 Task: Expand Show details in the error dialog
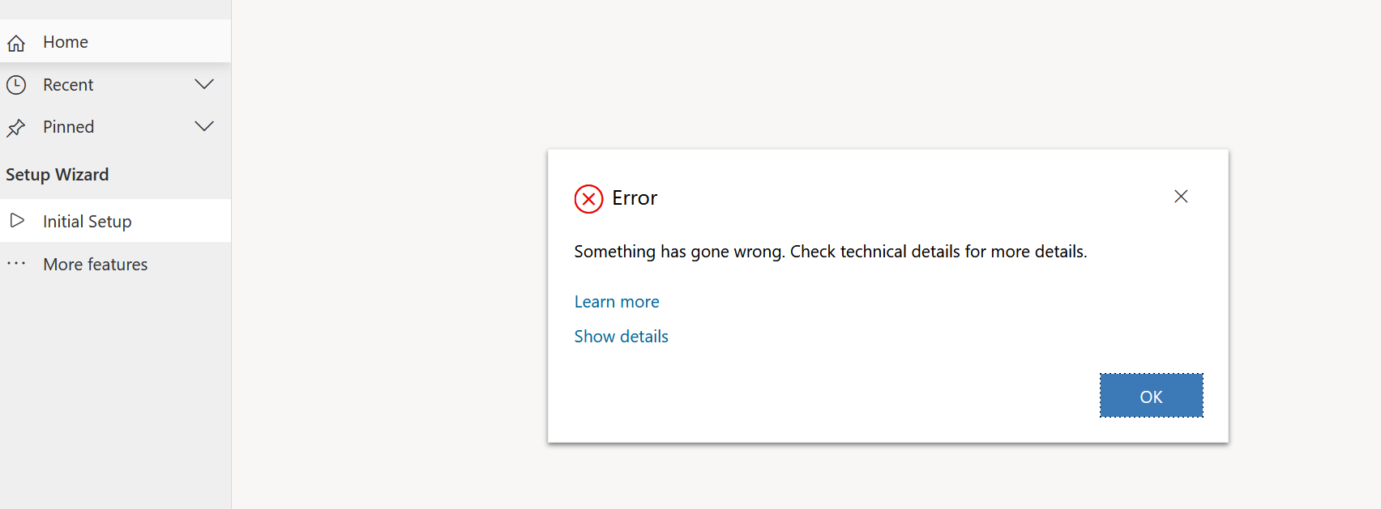click(x=621, y=336)
